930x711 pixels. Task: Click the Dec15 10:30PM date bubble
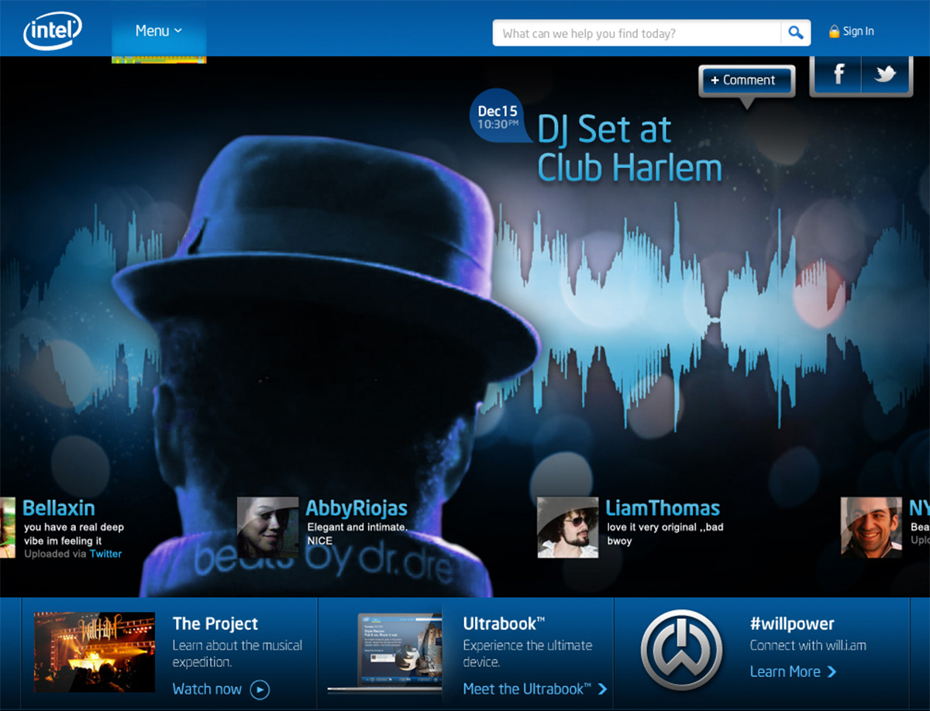pos(497,118)
